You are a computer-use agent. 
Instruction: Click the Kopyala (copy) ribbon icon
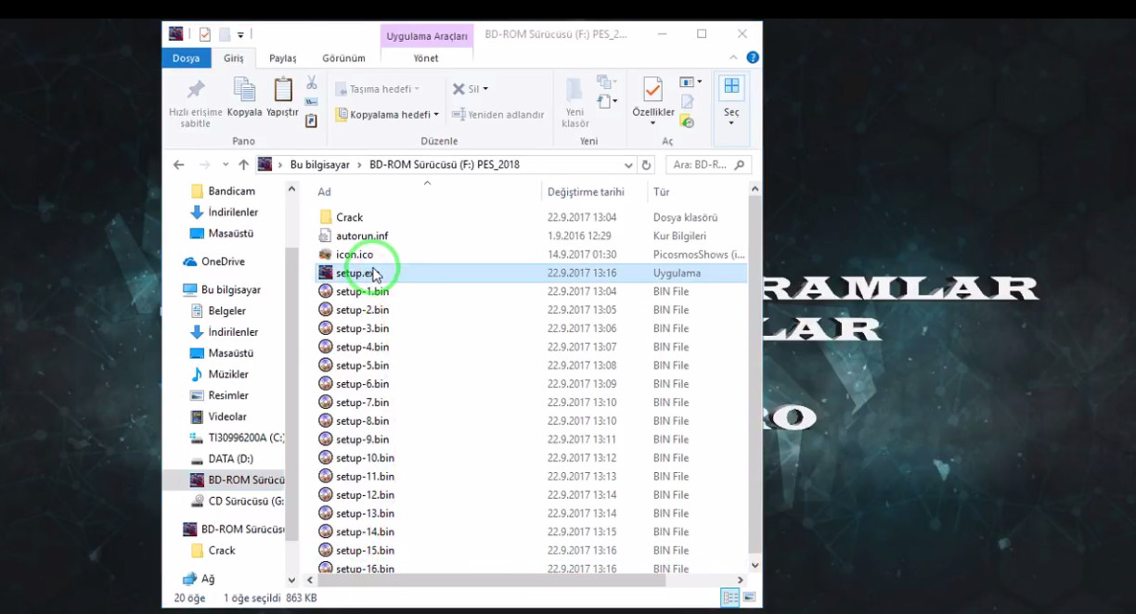pos(244,90)
